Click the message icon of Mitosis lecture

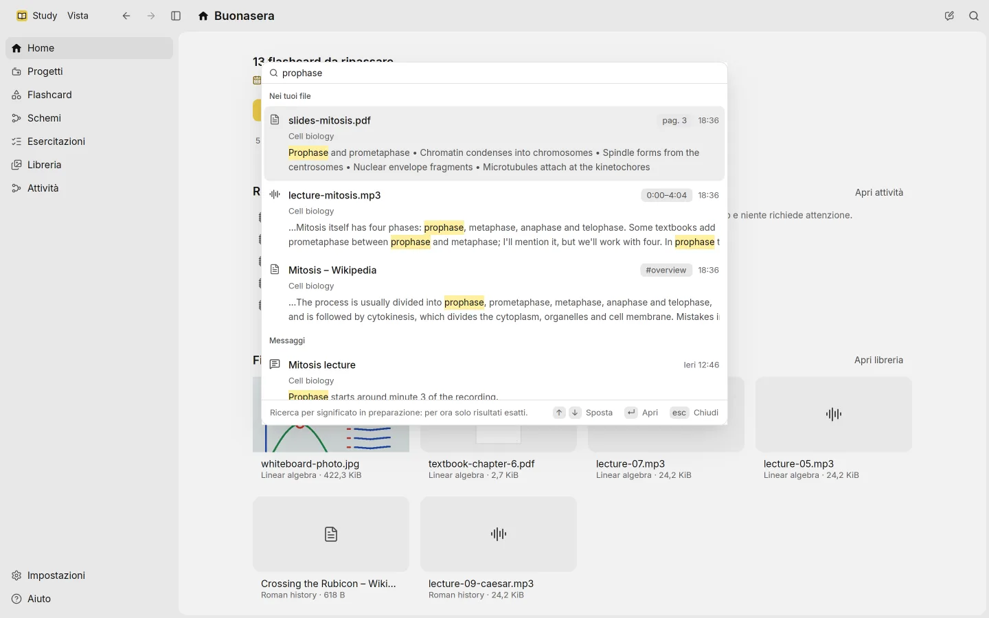point(275,364)
